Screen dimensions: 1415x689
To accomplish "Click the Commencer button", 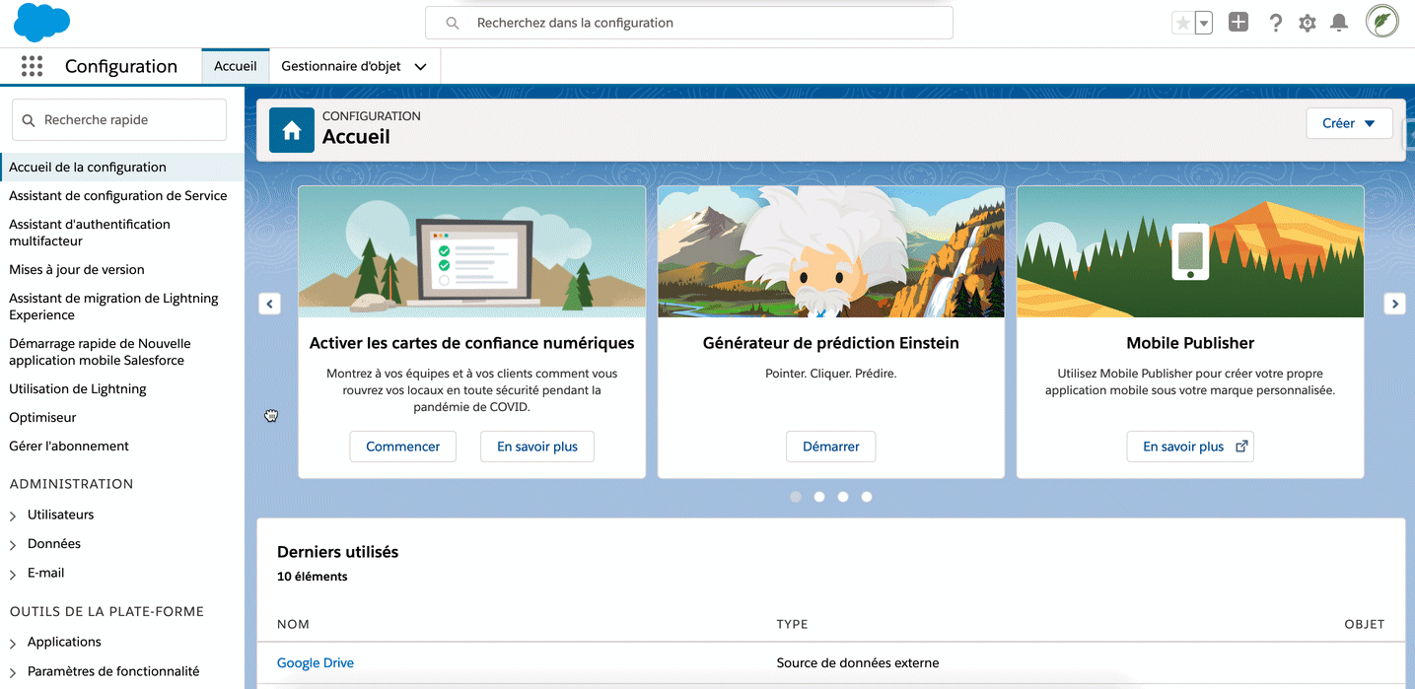I will [x=402, y=447].
